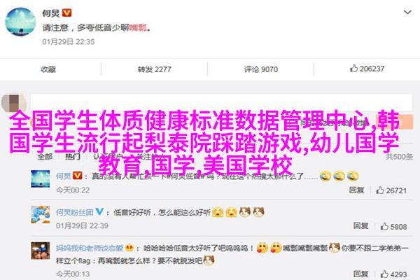
Task: Reply to 何炅's comment posted at 今天00:22
Action: (x=356, y=190)
